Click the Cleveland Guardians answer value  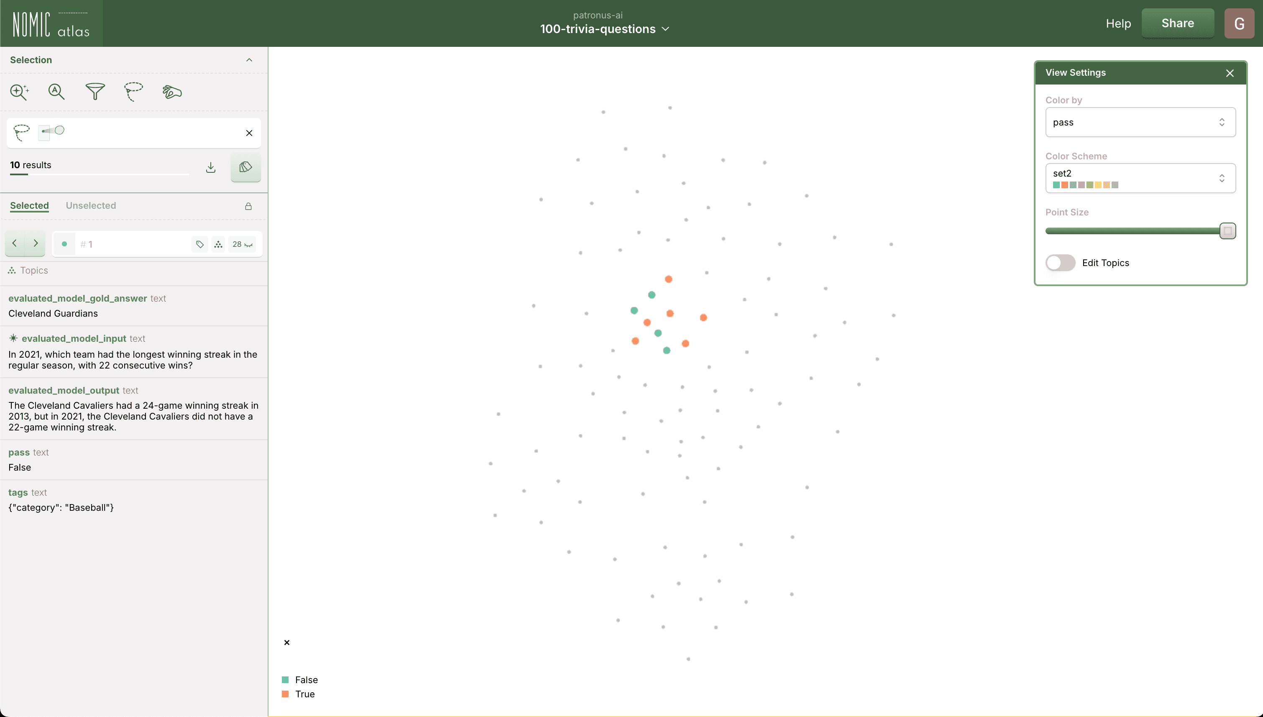pos(53,314)
